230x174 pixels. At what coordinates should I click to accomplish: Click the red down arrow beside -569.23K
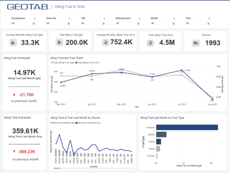pos(14,151)
